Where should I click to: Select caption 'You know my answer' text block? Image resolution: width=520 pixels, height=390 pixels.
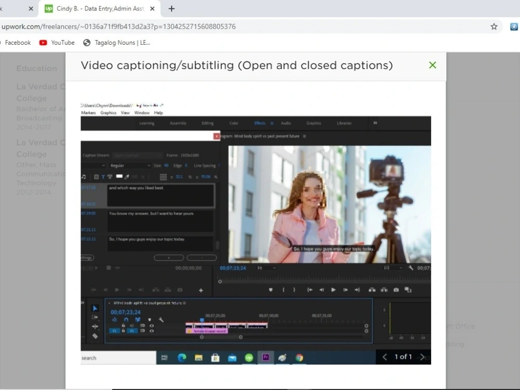pos(161,221)
